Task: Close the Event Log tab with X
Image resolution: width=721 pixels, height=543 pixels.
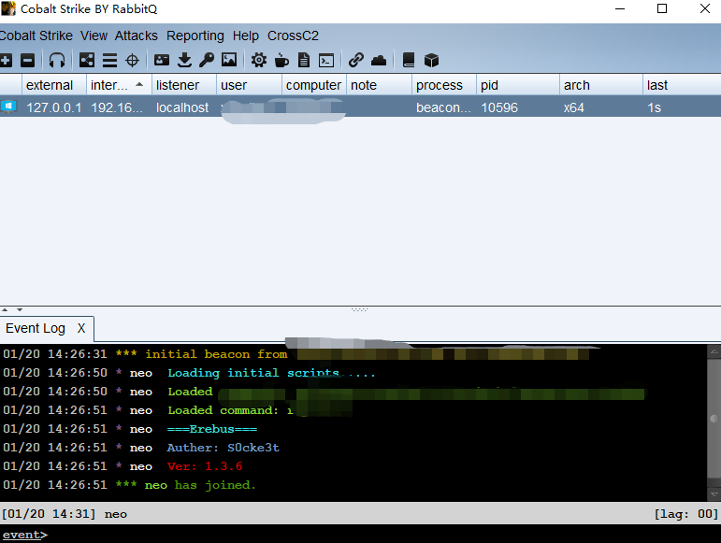Action: coord(81,328)
